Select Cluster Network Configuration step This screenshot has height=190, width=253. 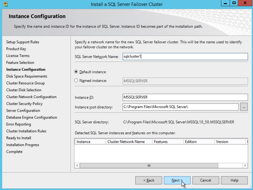tap(31, 97)
